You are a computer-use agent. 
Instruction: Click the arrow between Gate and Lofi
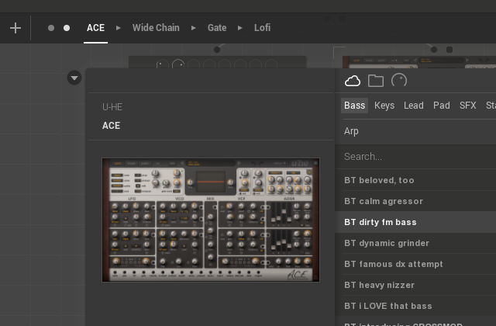pyautogui.click(x=239, y=28)
